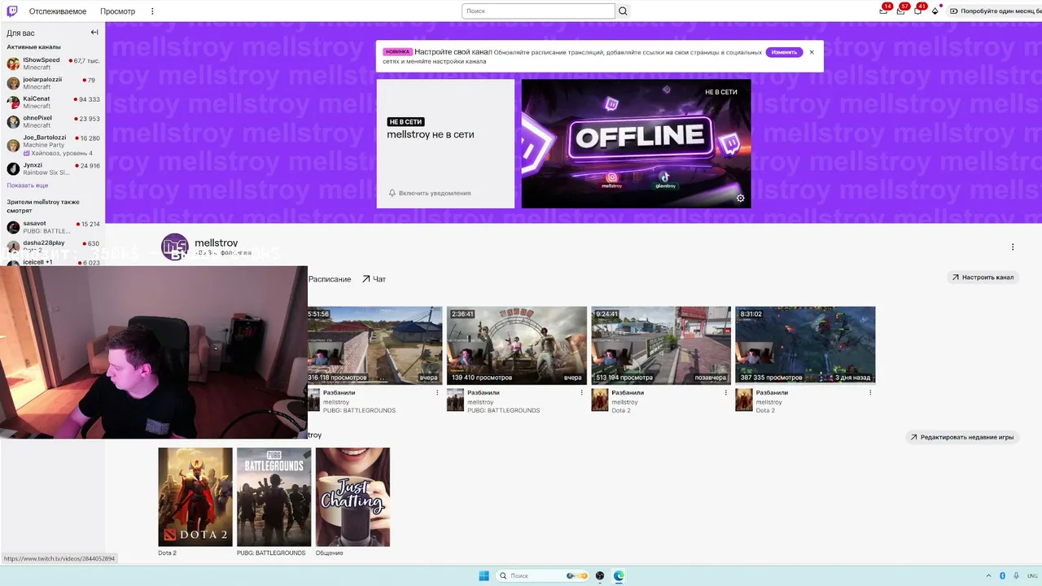Image resolution: width=1042 pixels, height=586 pixels.
Task: Click the OFFLINE banner image
Action: 636,143
